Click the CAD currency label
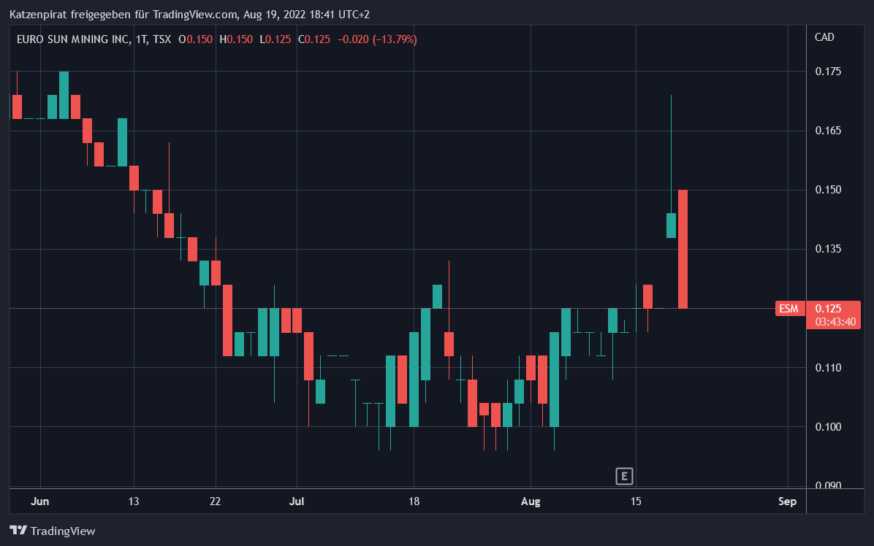Screen dimensions: 874x546 coord(824,37)
